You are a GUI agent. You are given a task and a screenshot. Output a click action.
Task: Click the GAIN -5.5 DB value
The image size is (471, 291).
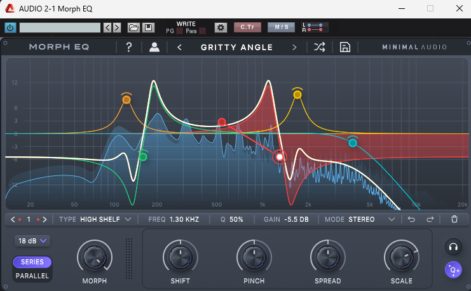(296, 220)
